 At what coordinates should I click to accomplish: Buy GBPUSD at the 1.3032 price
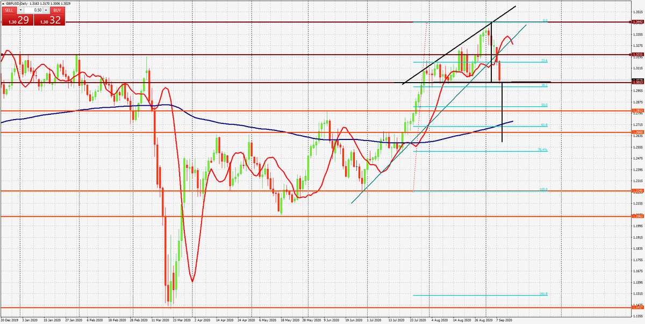51,20
